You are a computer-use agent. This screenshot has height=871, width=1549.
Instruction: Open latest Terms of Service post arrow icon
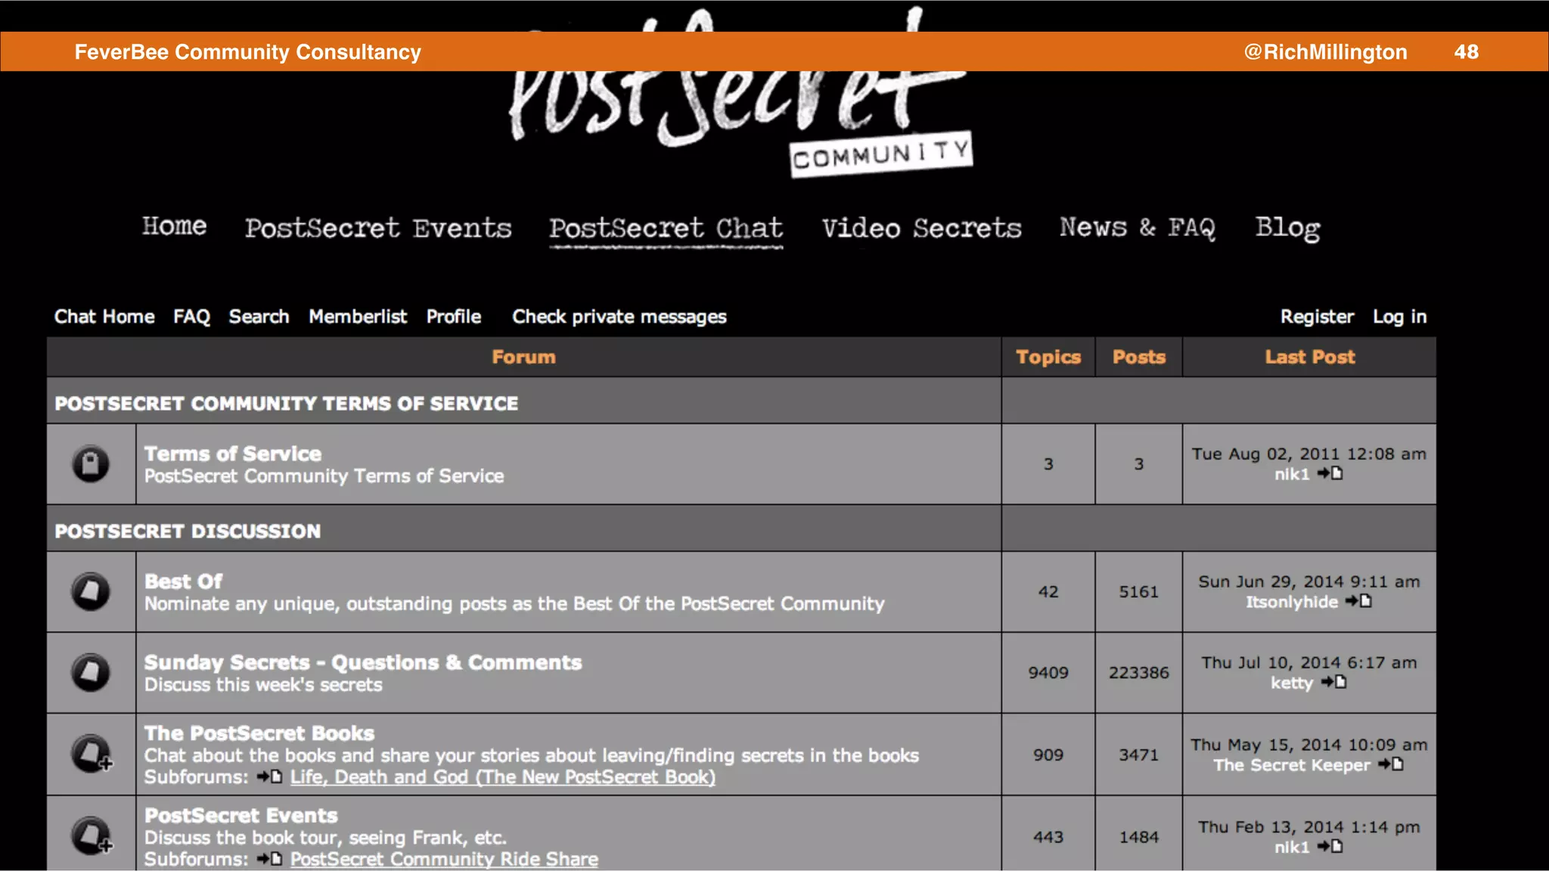1330,474
